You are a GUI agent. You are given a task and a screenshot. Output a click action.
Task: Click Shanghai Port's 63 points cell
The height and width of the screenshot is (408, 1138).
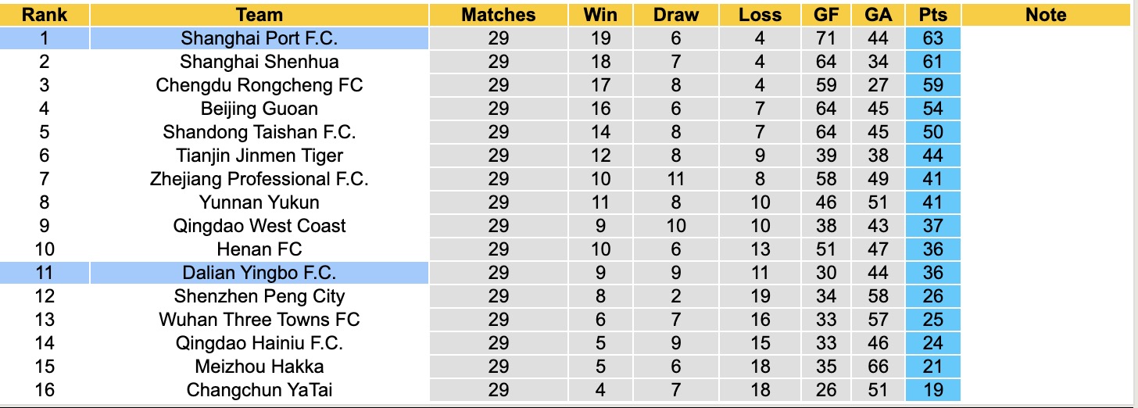(x=932, y=38)
